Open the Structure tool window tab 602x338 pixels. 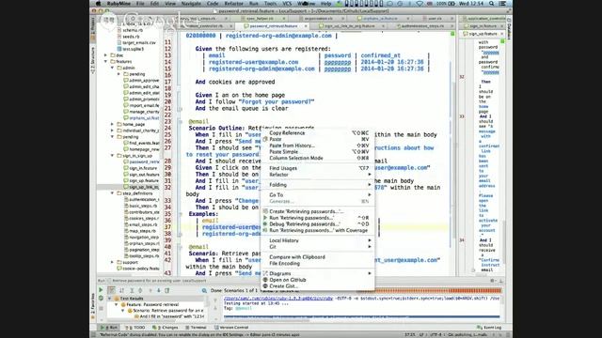coord(92,60)
